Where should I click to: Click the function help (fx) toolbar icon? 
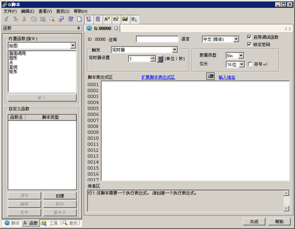click(x=107, y=19)
